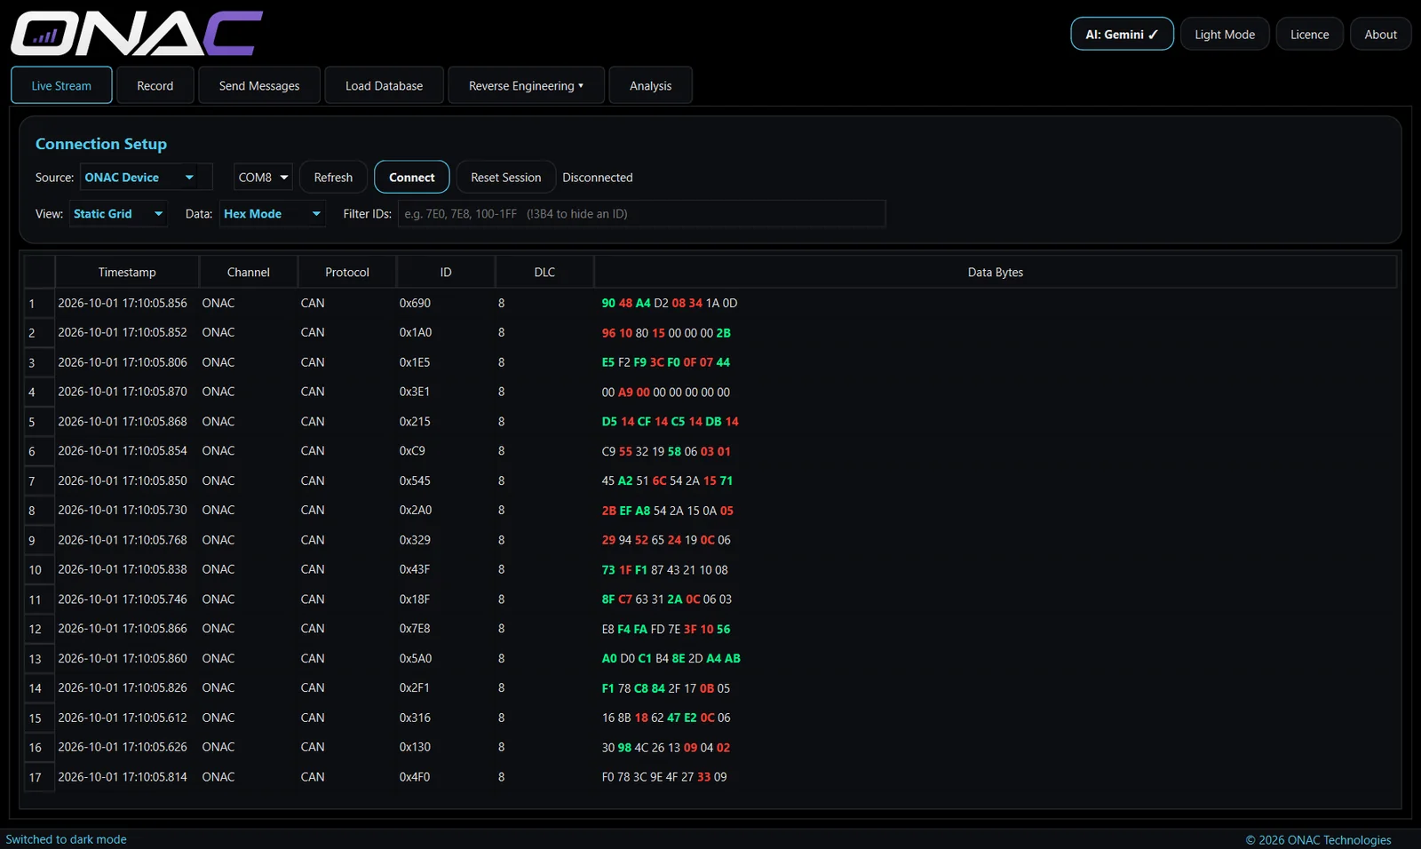Click data bytes 29 94 52 65 24 19 0C 06
Viewport: 1421px width, 849px height.
[666, 540]
